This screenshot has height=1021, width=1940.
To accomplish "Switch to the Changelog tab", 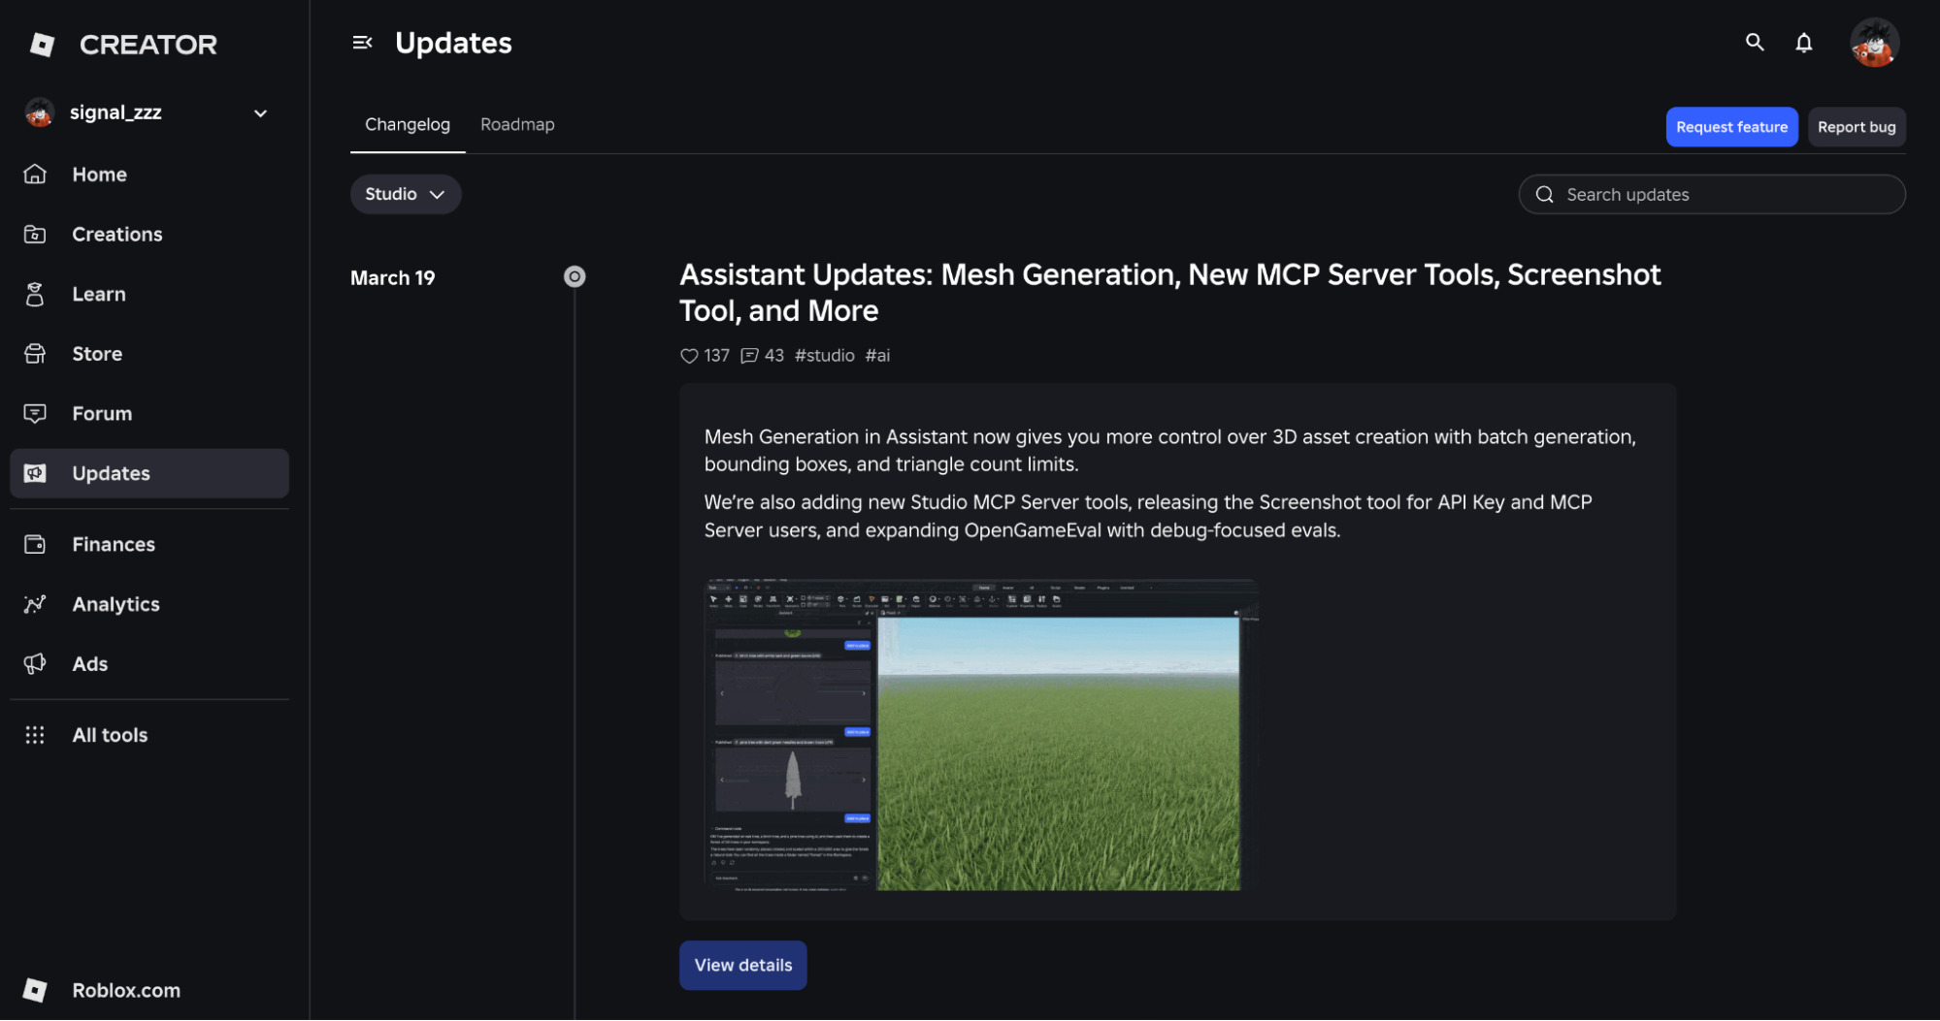I will tap(408, 125).
